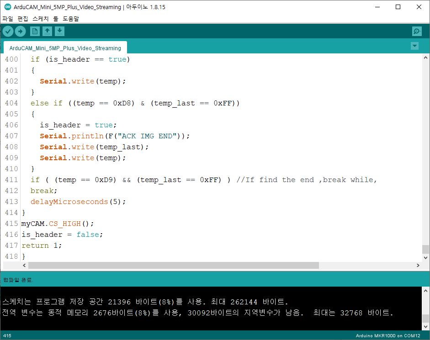Click the horizontal scrollbar thumb
The height and width of the screenshot is (340, 430).
click(174, 265)
